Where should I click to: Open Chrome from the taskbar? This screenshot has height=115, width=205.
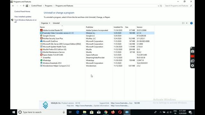click(x=106, y=112)
